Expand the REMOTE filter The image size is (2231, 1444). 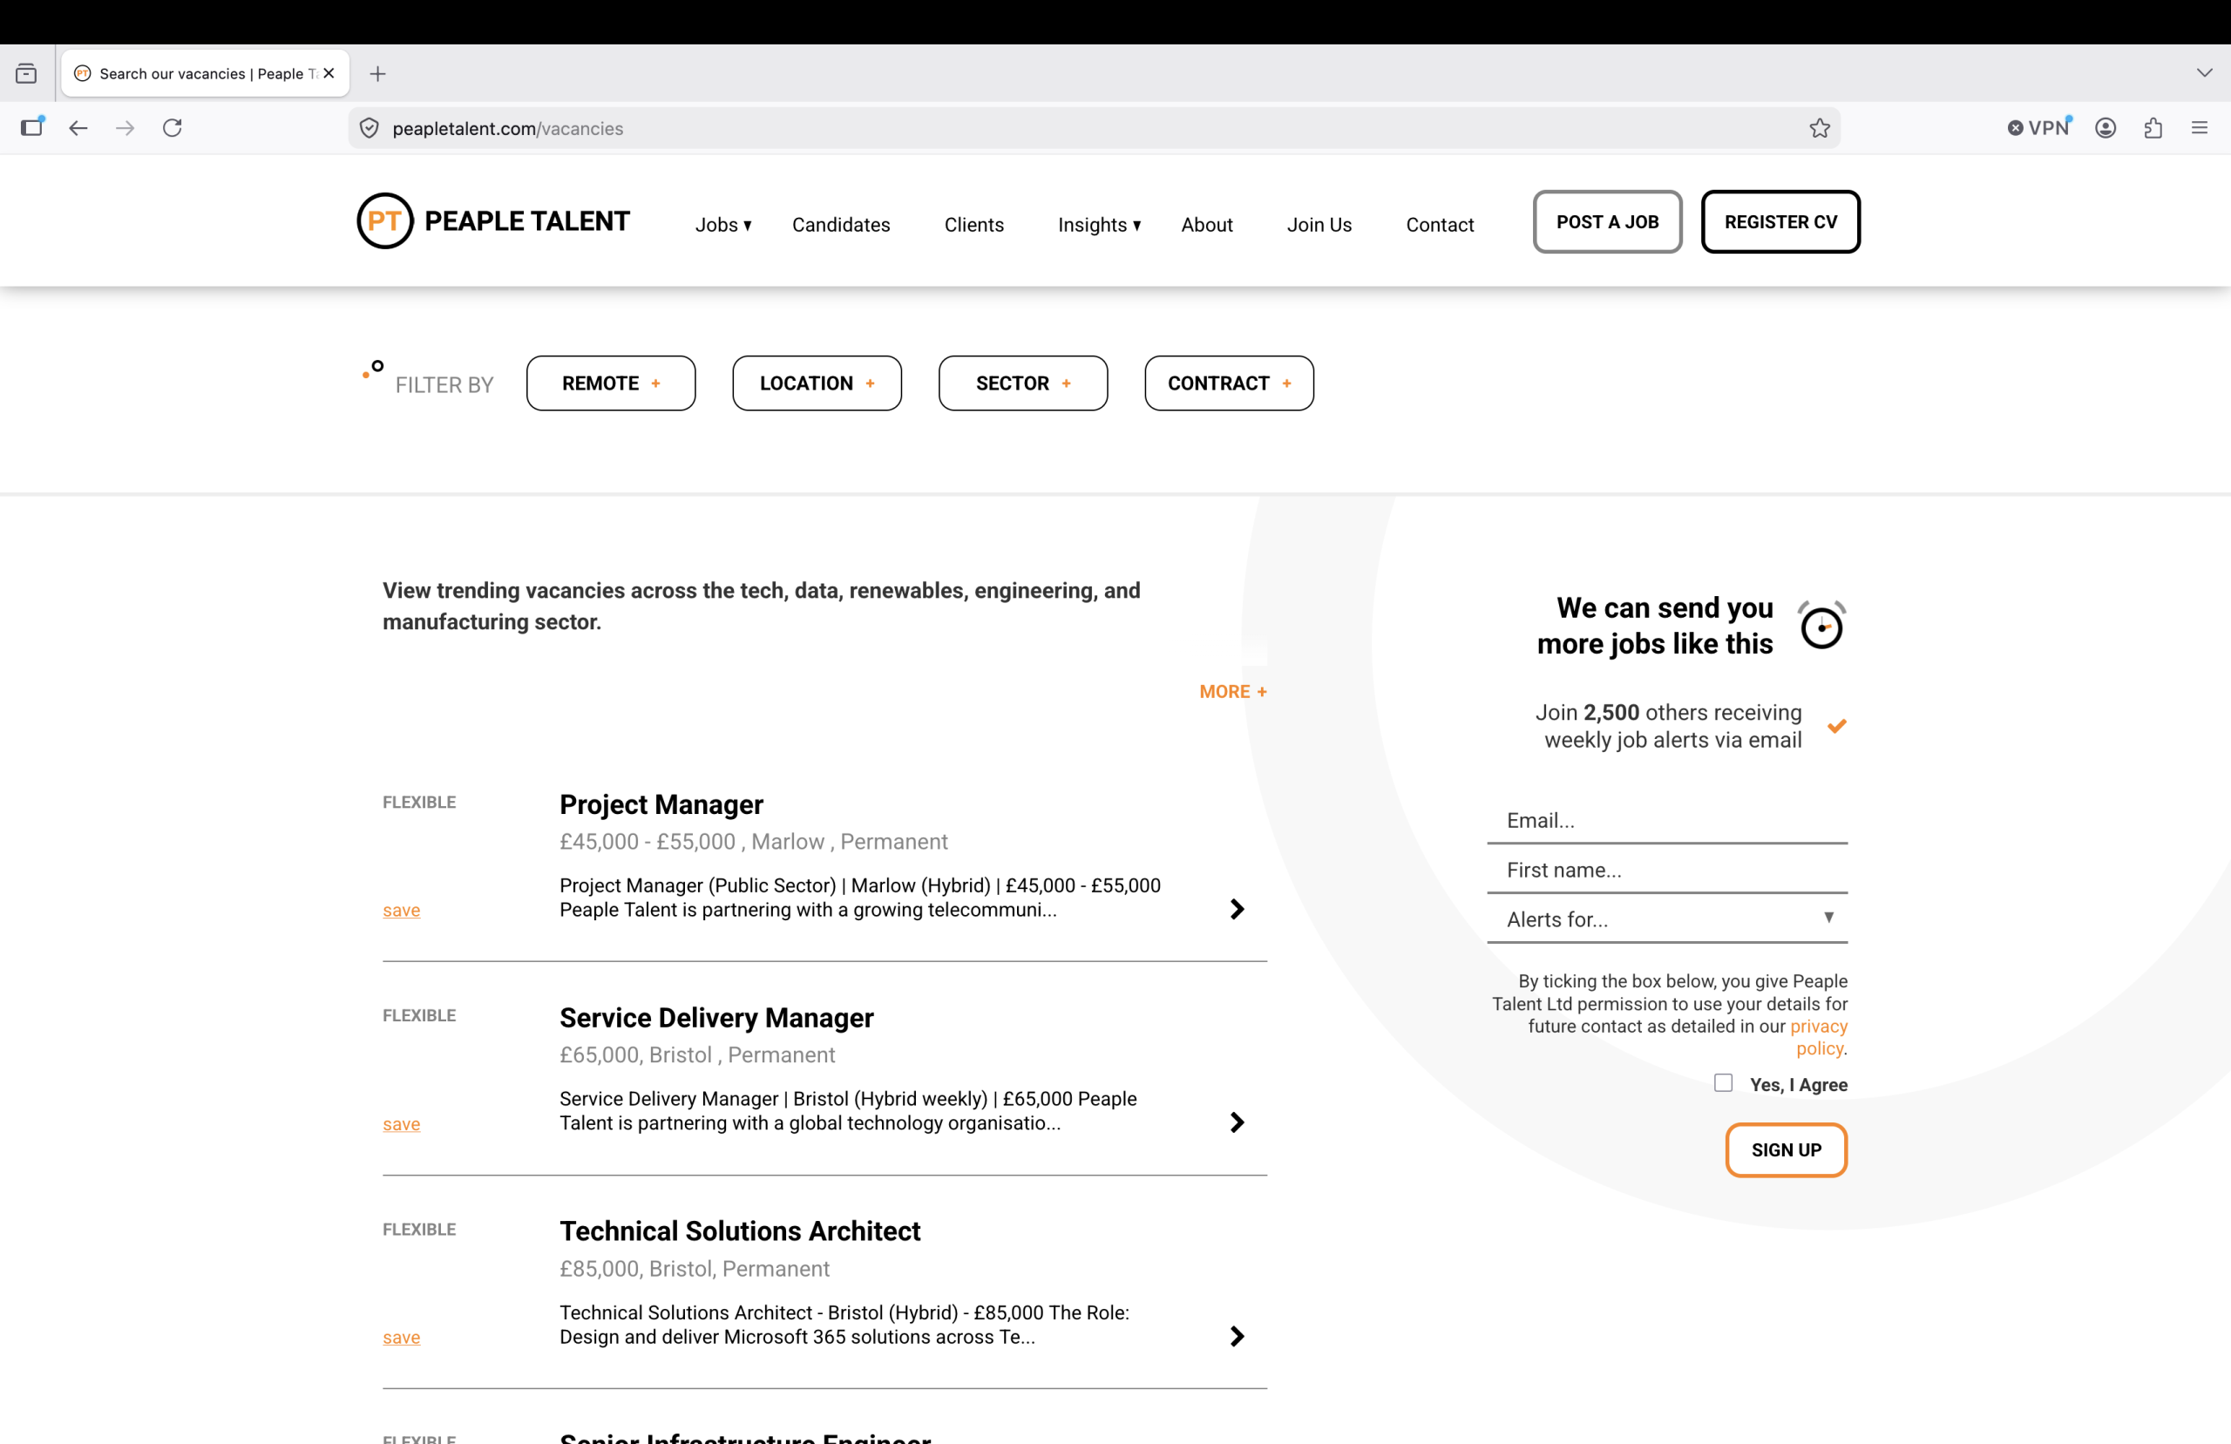(x=611, y=383)
